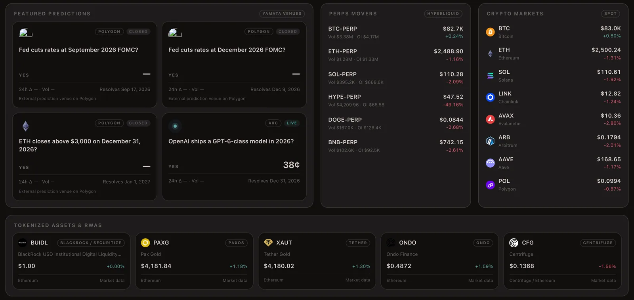Select the BNB-PERP row

coord(395,146)
